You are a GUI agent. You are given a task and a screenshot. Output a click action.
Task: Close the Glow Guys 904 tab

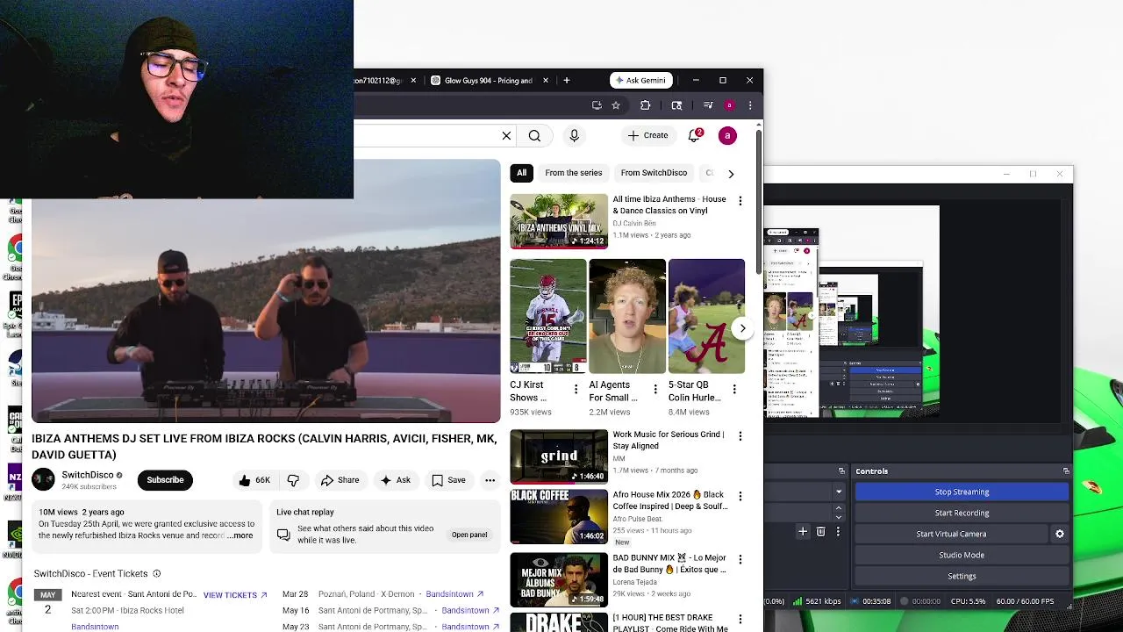pos(546,80)
